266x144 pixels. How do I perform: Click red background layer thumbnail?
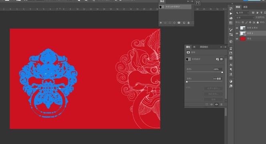(243, 39)
